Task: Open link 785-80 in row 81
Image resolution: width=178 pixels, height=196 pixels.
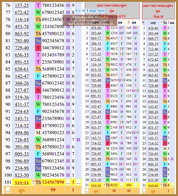Action: coord(22,41)
